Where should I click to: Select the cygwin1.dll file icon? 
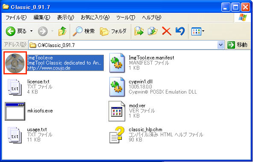(117, 87)
